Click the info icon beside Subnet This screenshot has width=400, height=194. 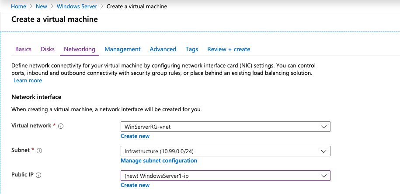[39, 151]
